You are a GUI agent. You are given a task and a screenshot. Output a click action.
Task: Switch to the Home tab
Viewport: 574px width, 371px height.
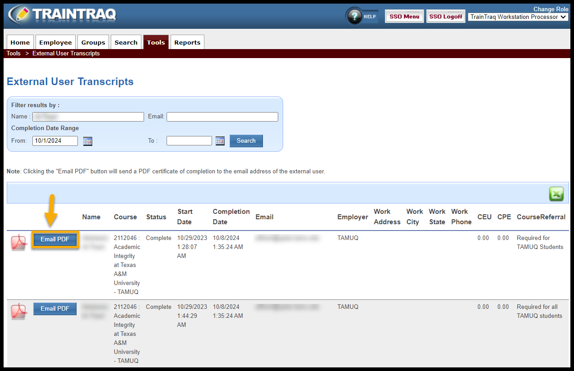pyautogui.click(x=20, y=42)
